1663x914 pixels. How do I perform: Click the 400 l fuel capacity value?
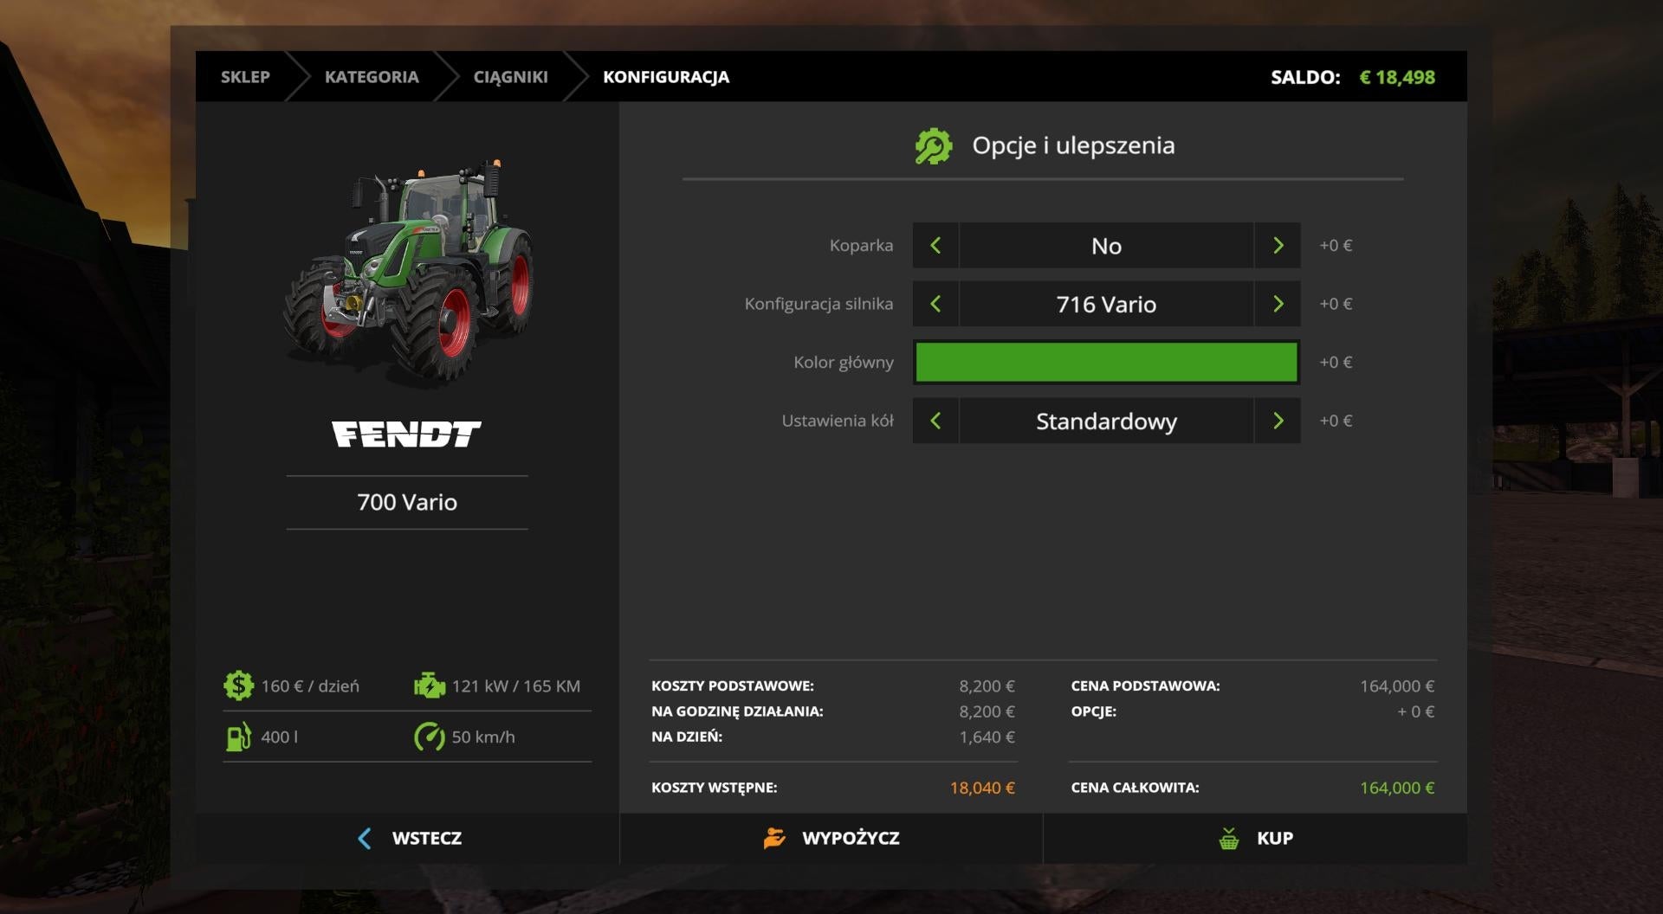(x=279, y=737)
